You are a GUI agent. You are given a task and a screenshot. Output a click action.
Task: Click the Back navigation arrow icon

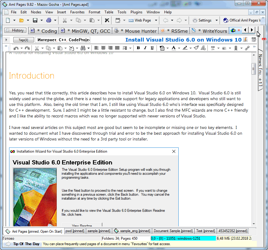point(165,20)
